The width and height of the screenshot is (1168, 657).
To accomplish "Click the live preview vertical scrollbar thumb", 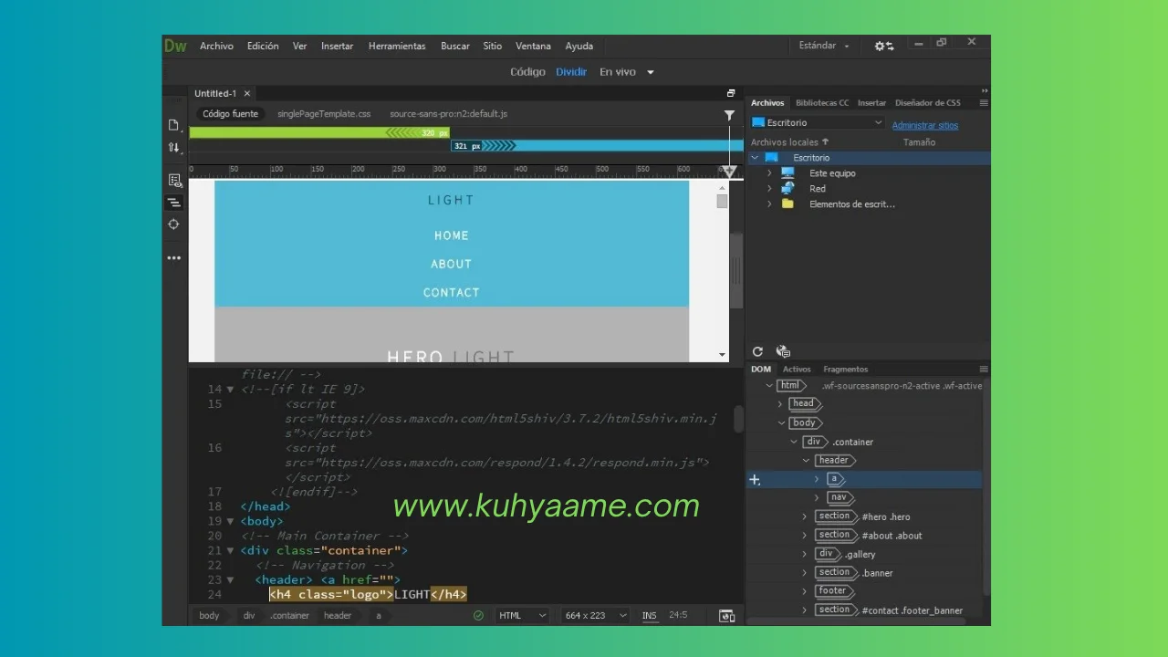I will (722, 202).
